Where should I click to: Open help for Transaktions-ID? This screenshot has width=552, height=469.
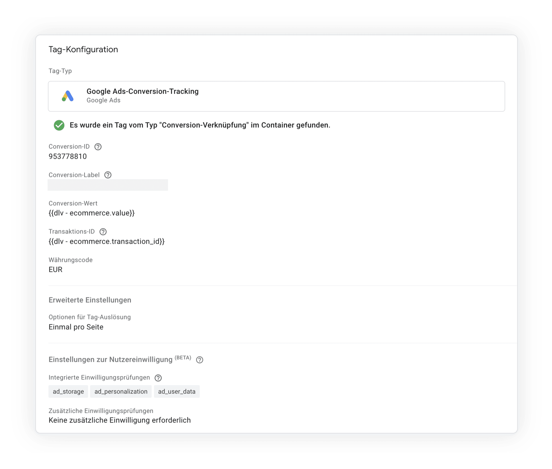coord(103,232)
